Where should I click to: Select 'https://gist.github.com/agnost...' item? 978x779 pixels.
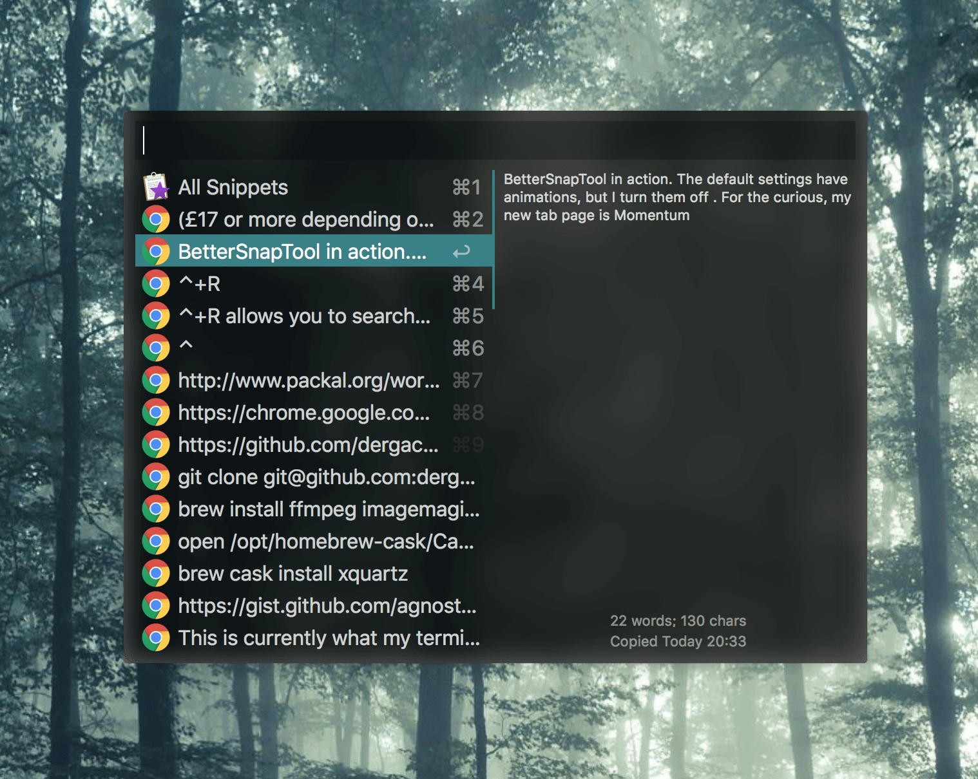(314, 605)
